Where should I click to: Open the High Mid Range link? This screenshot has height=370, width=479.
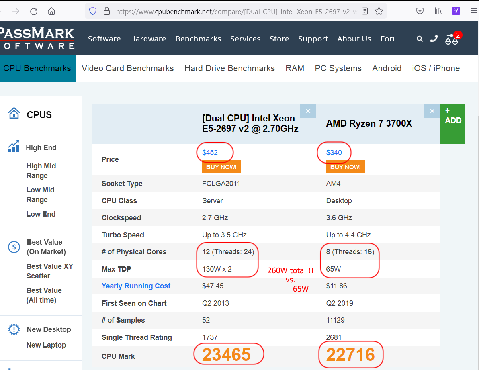41,171
